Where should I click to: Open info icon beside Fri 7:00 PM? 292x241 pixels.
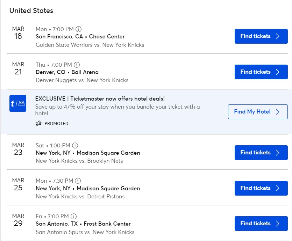(x=74, y=216)
